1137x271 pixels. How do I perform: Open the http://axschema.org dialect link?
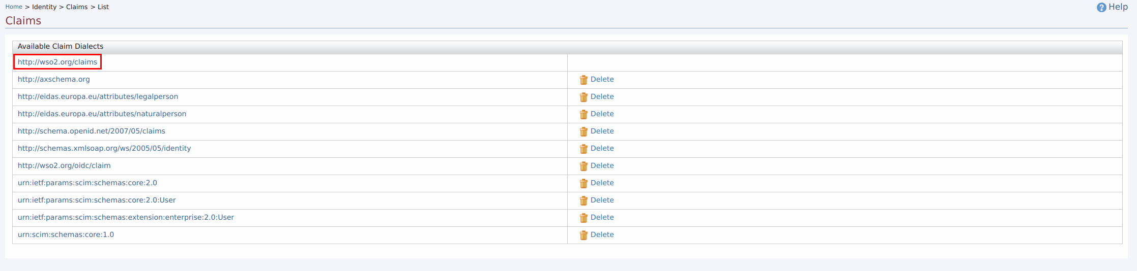click(54, 79)
